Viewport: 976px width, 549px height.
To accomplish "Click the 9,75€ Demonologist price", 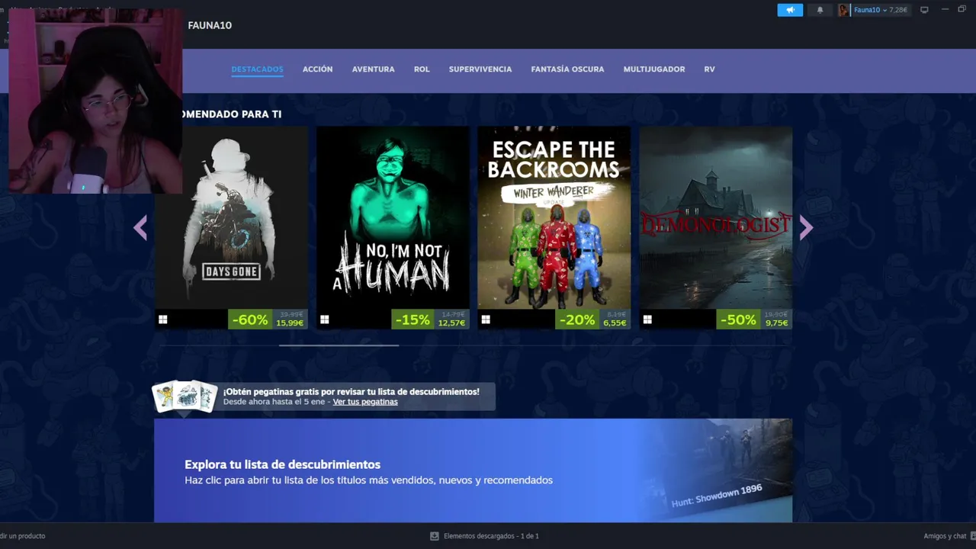I will [777, 323].
